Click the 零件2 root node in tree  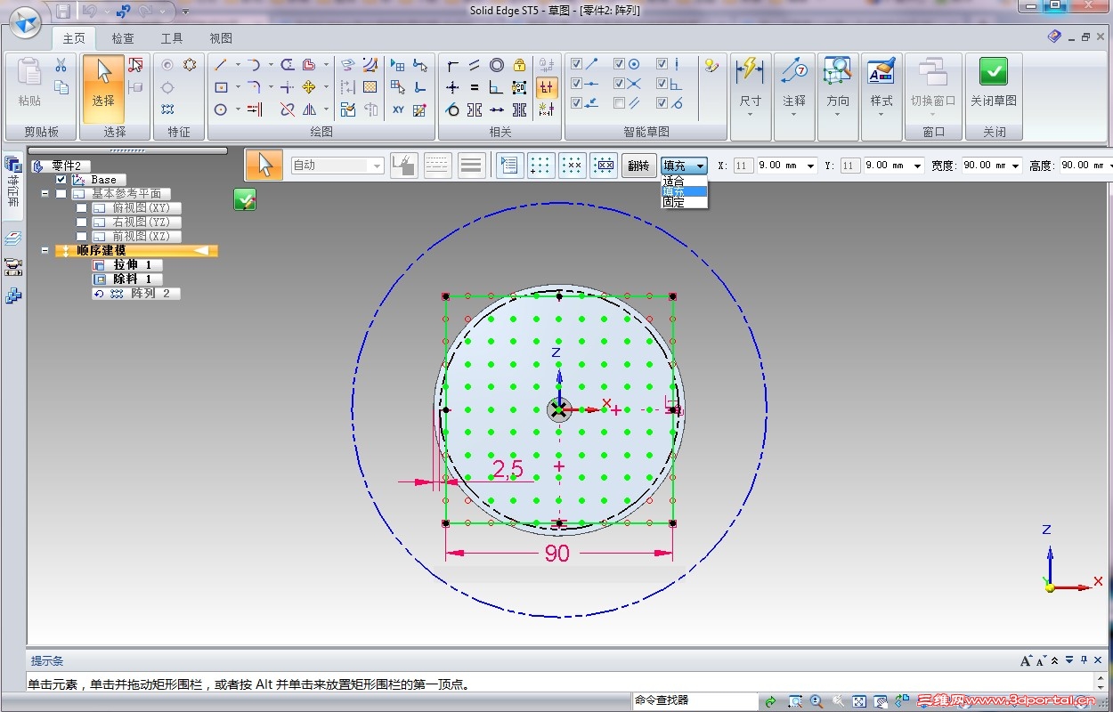[61, 166]
